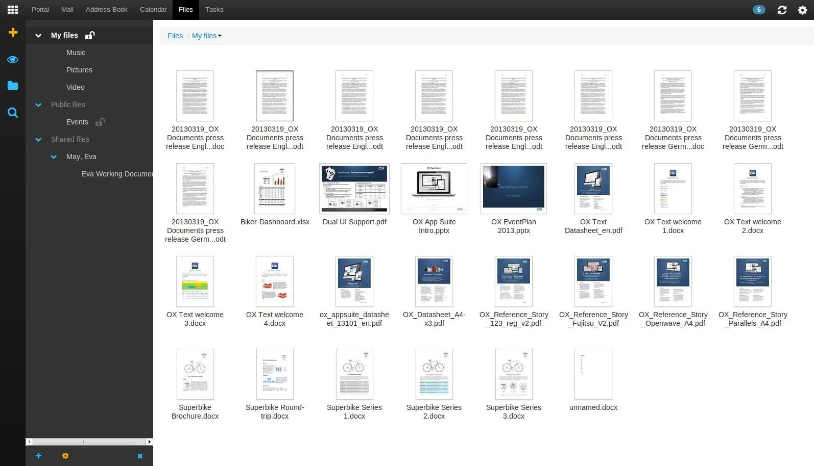Open Dual UI Support.pdf thumbnail
This screenshot has width=814, height=466.
(x=354, y=189)
